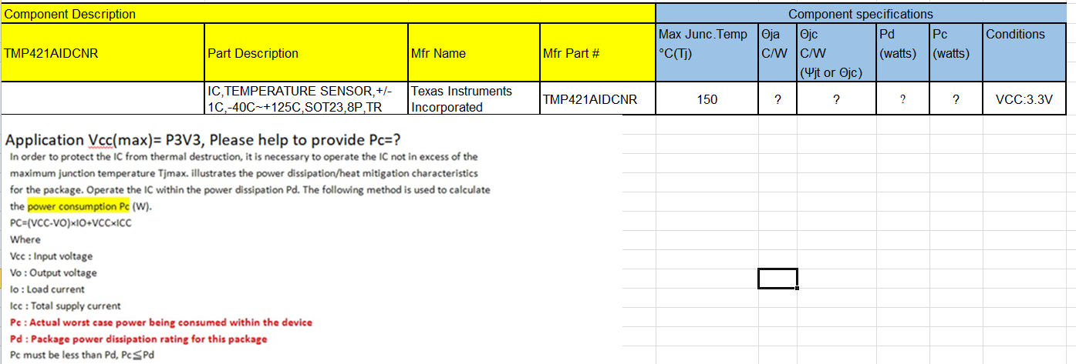Select the cell containing value 150

tap(706, 99)
